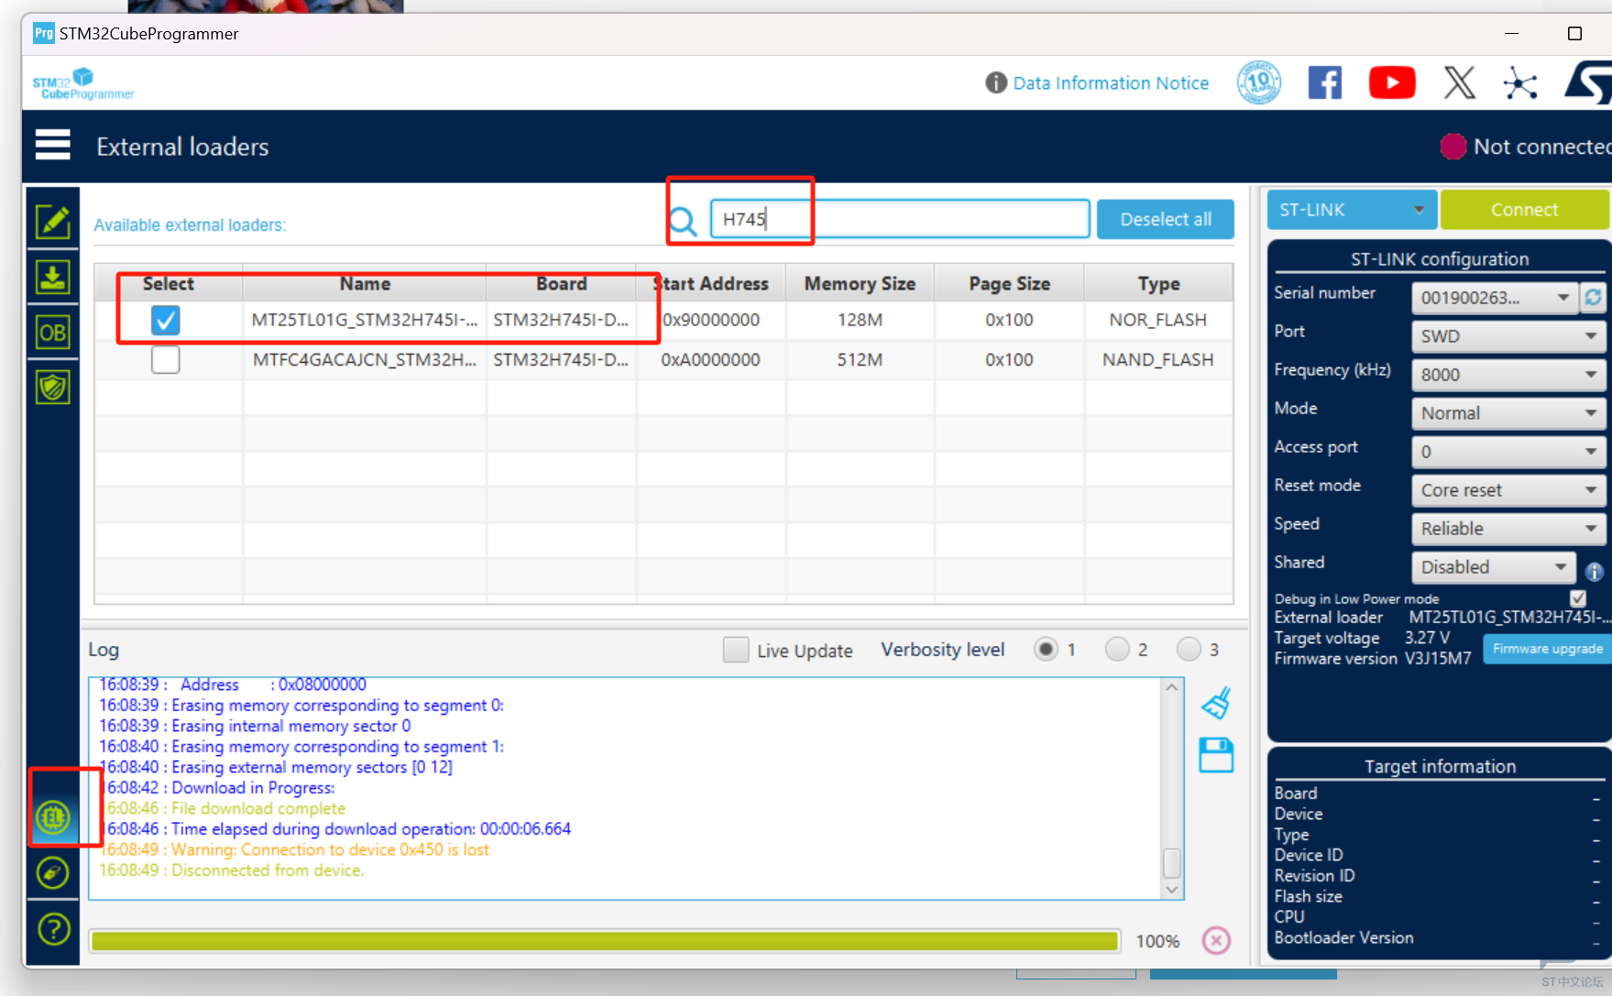Click the loader search input field
Viewport: 1612px width, 996px height.
900,219
